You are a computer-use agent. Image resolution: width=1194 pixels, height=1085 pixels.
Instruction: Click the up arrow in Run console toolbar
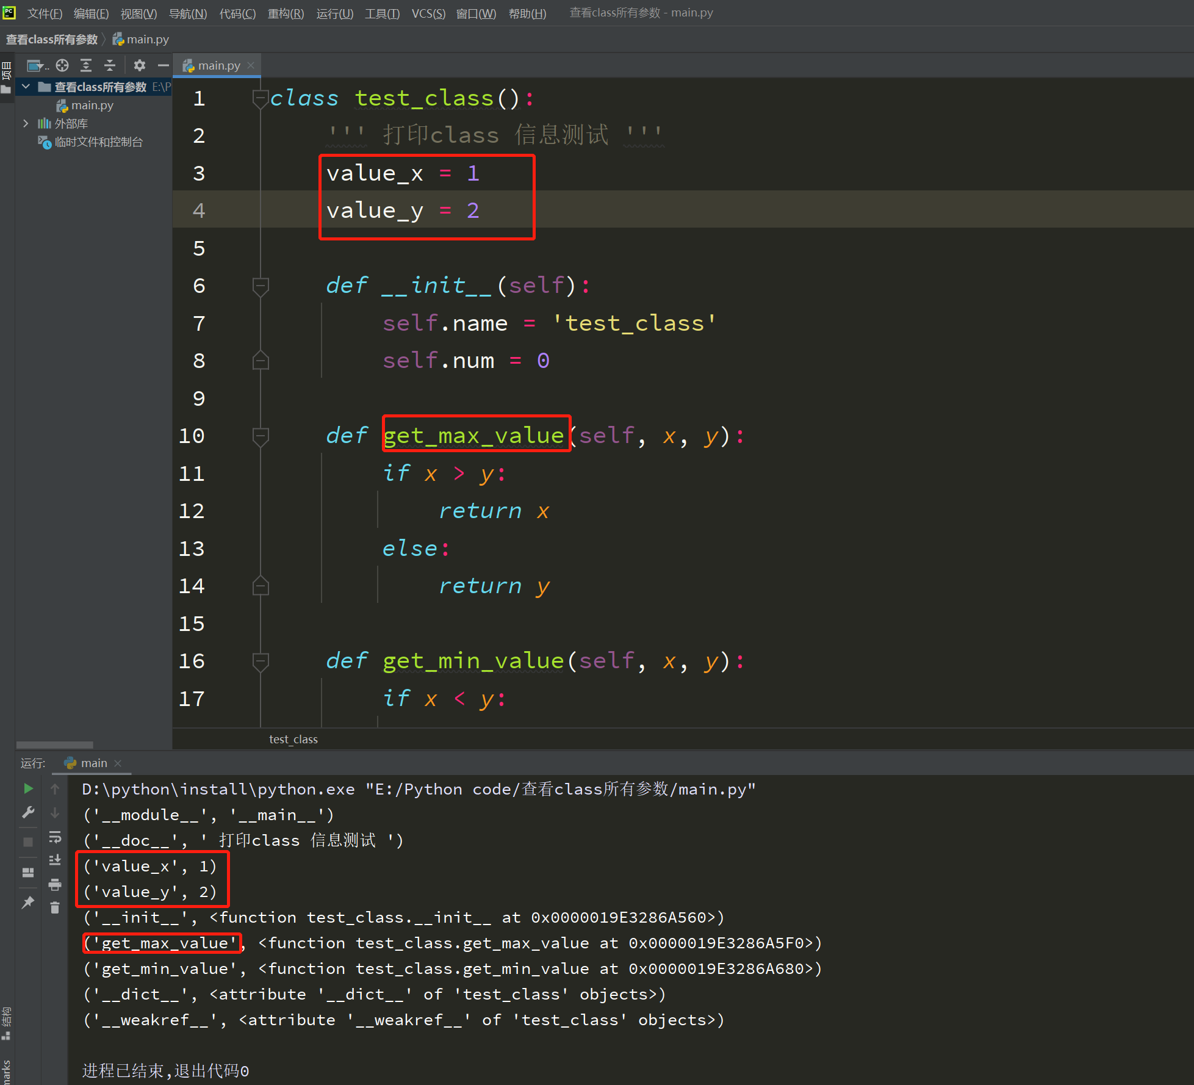click(55, 788)
